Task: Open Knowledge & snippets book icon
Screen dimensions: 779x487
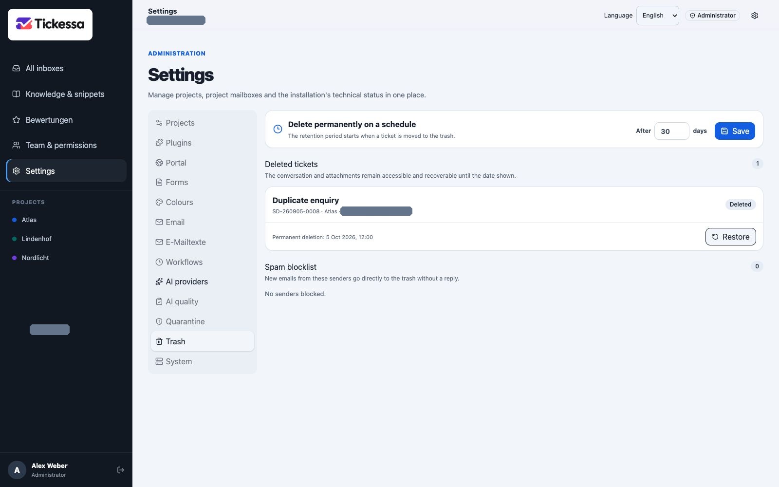Action: coord(16,94)
